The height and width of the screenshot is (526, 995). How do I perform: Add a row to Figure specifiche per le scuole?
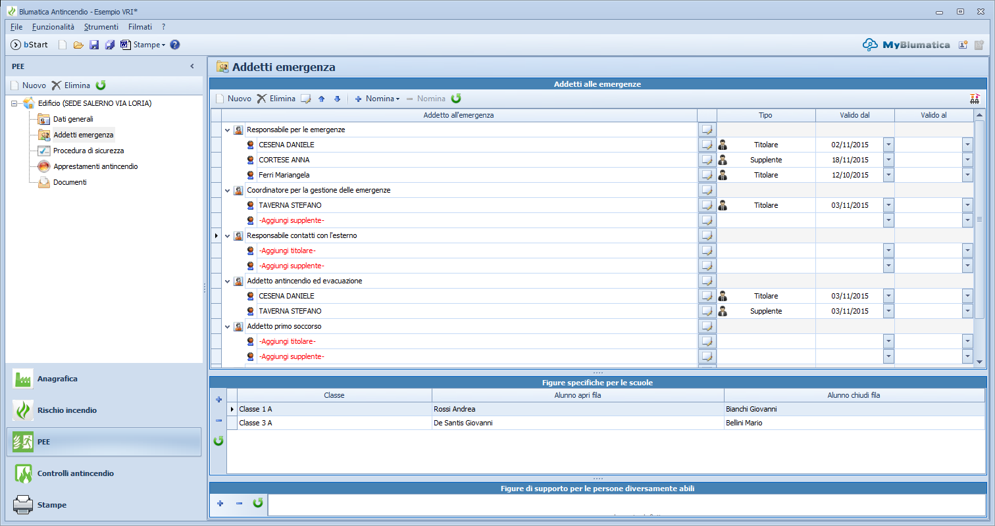point(219,399)
